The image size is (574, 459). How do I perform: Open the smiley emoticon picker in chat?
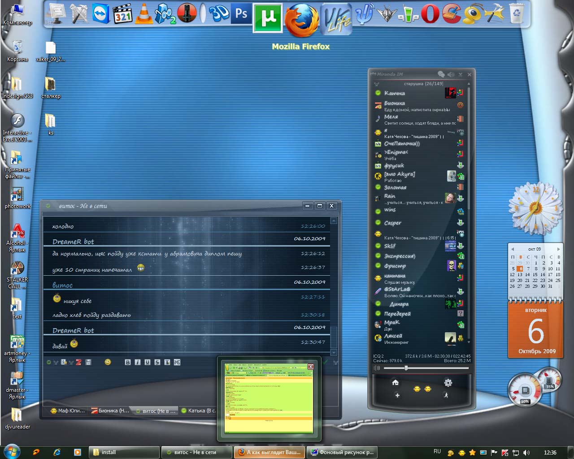pyautogui.click(x=108, y=362)
